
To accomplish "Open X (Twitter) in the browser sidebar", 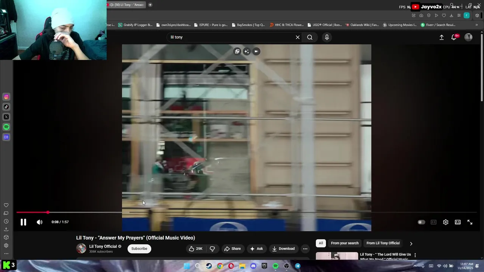I will pos(6,117).
